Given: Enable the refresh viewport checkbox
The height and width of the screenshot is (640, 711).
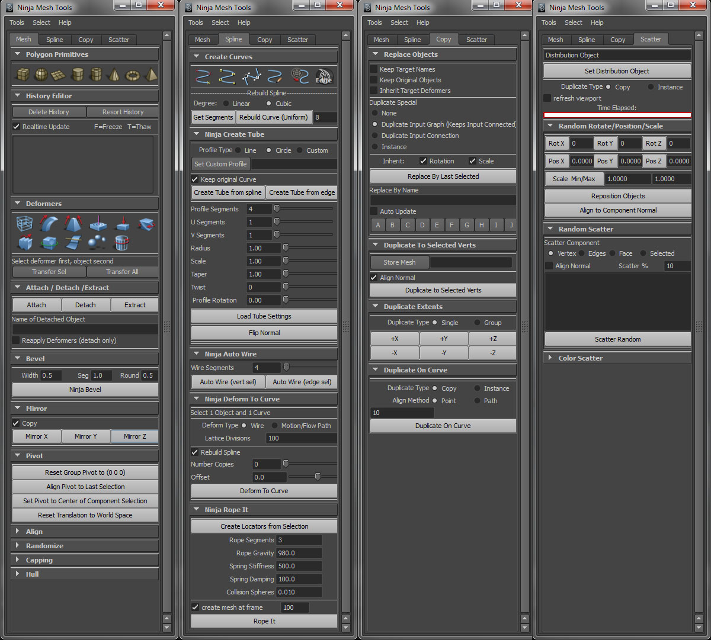Looking at the screenshot, I should pos(547,98).
